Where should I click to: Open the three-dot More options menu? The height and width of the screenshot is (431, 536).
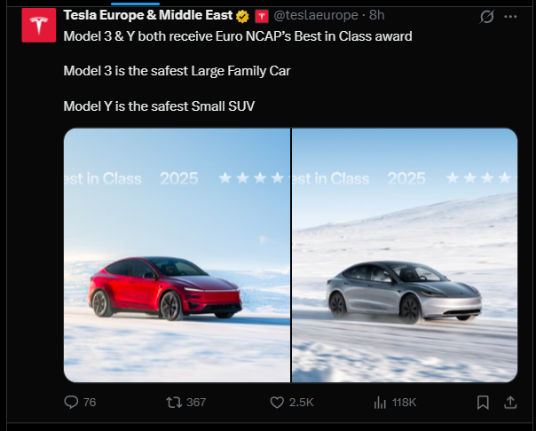(510, 17)
